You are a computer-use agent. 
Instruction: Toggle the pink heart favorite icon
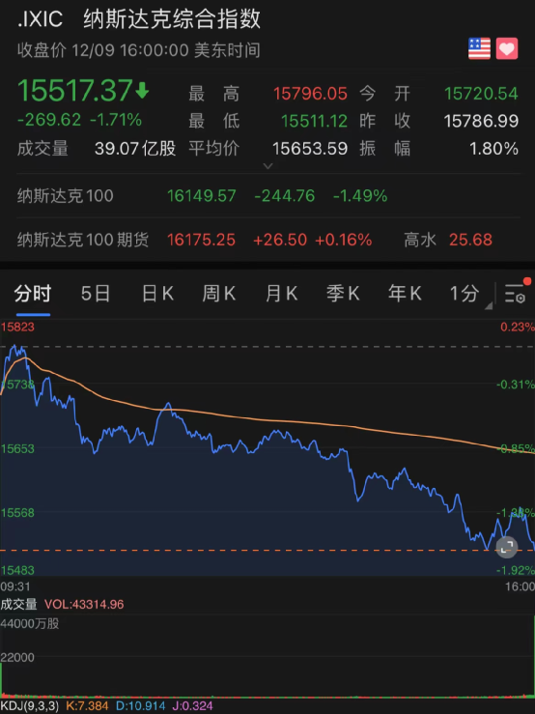[x=507, y=48]
